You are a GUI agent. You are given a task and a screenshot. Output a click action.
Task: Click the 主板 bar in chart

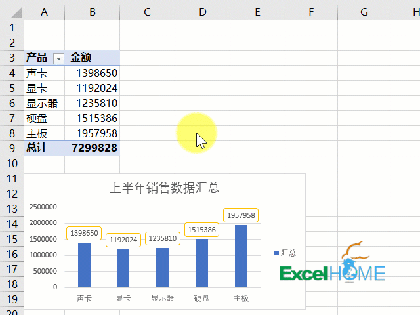(x=241, y=257)
